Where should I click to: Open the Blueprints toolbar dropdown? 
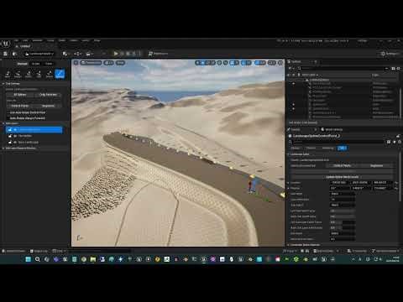78,54
